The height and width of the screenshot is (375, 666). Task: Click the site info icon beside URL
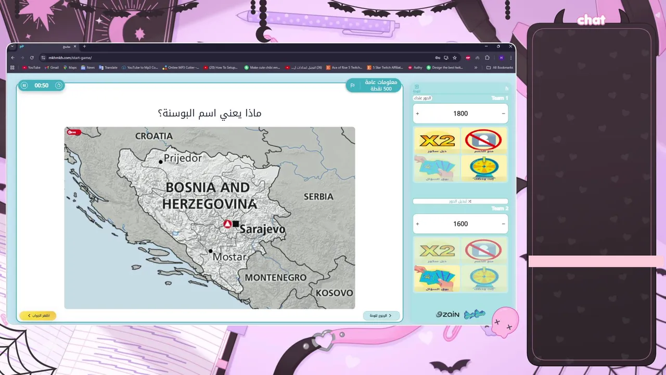(x=44, y=58)
